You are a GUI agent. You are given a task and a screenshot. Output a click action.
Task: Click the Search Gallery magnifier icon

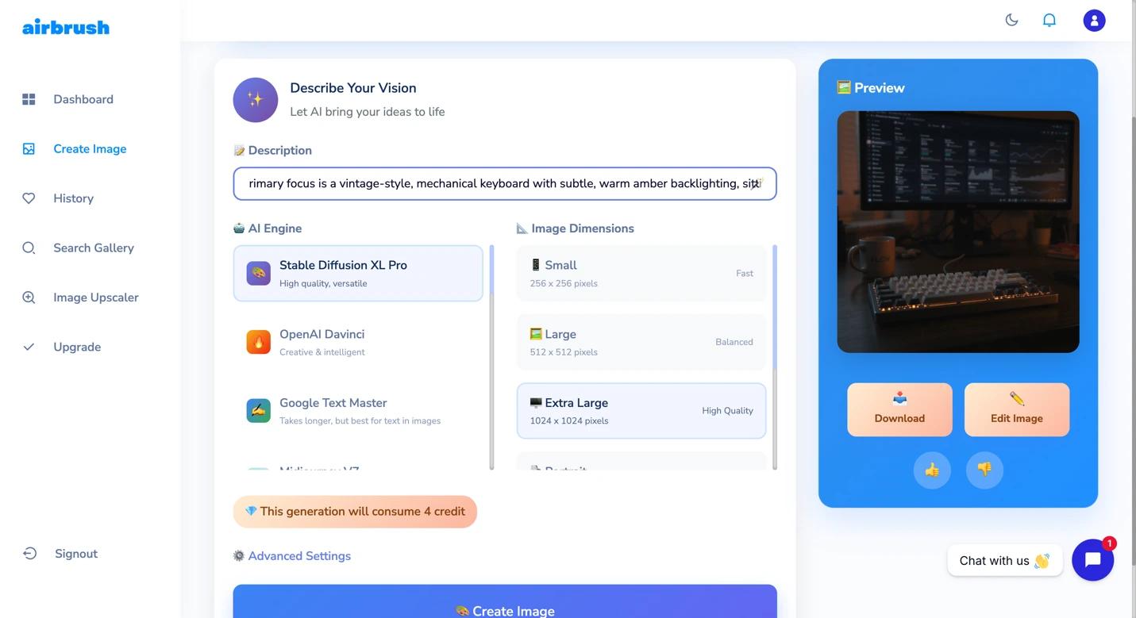29,248
